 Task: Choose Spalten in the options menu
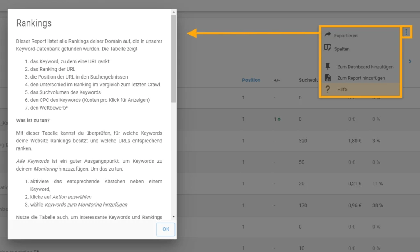coord(342,49)
